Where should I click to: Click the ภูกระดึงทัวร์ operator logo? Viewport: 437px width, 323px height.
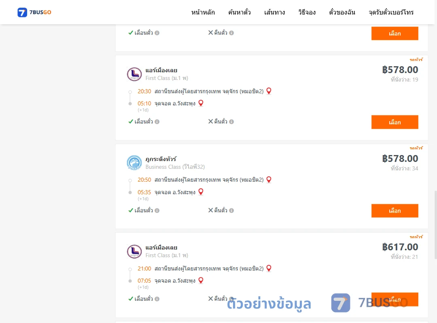point(134,163)
